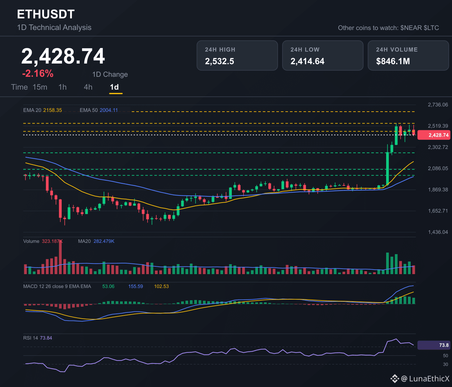Click the 1,436.04 price axis label
This screenshot has height=387, width=452.
coord(438,232)
